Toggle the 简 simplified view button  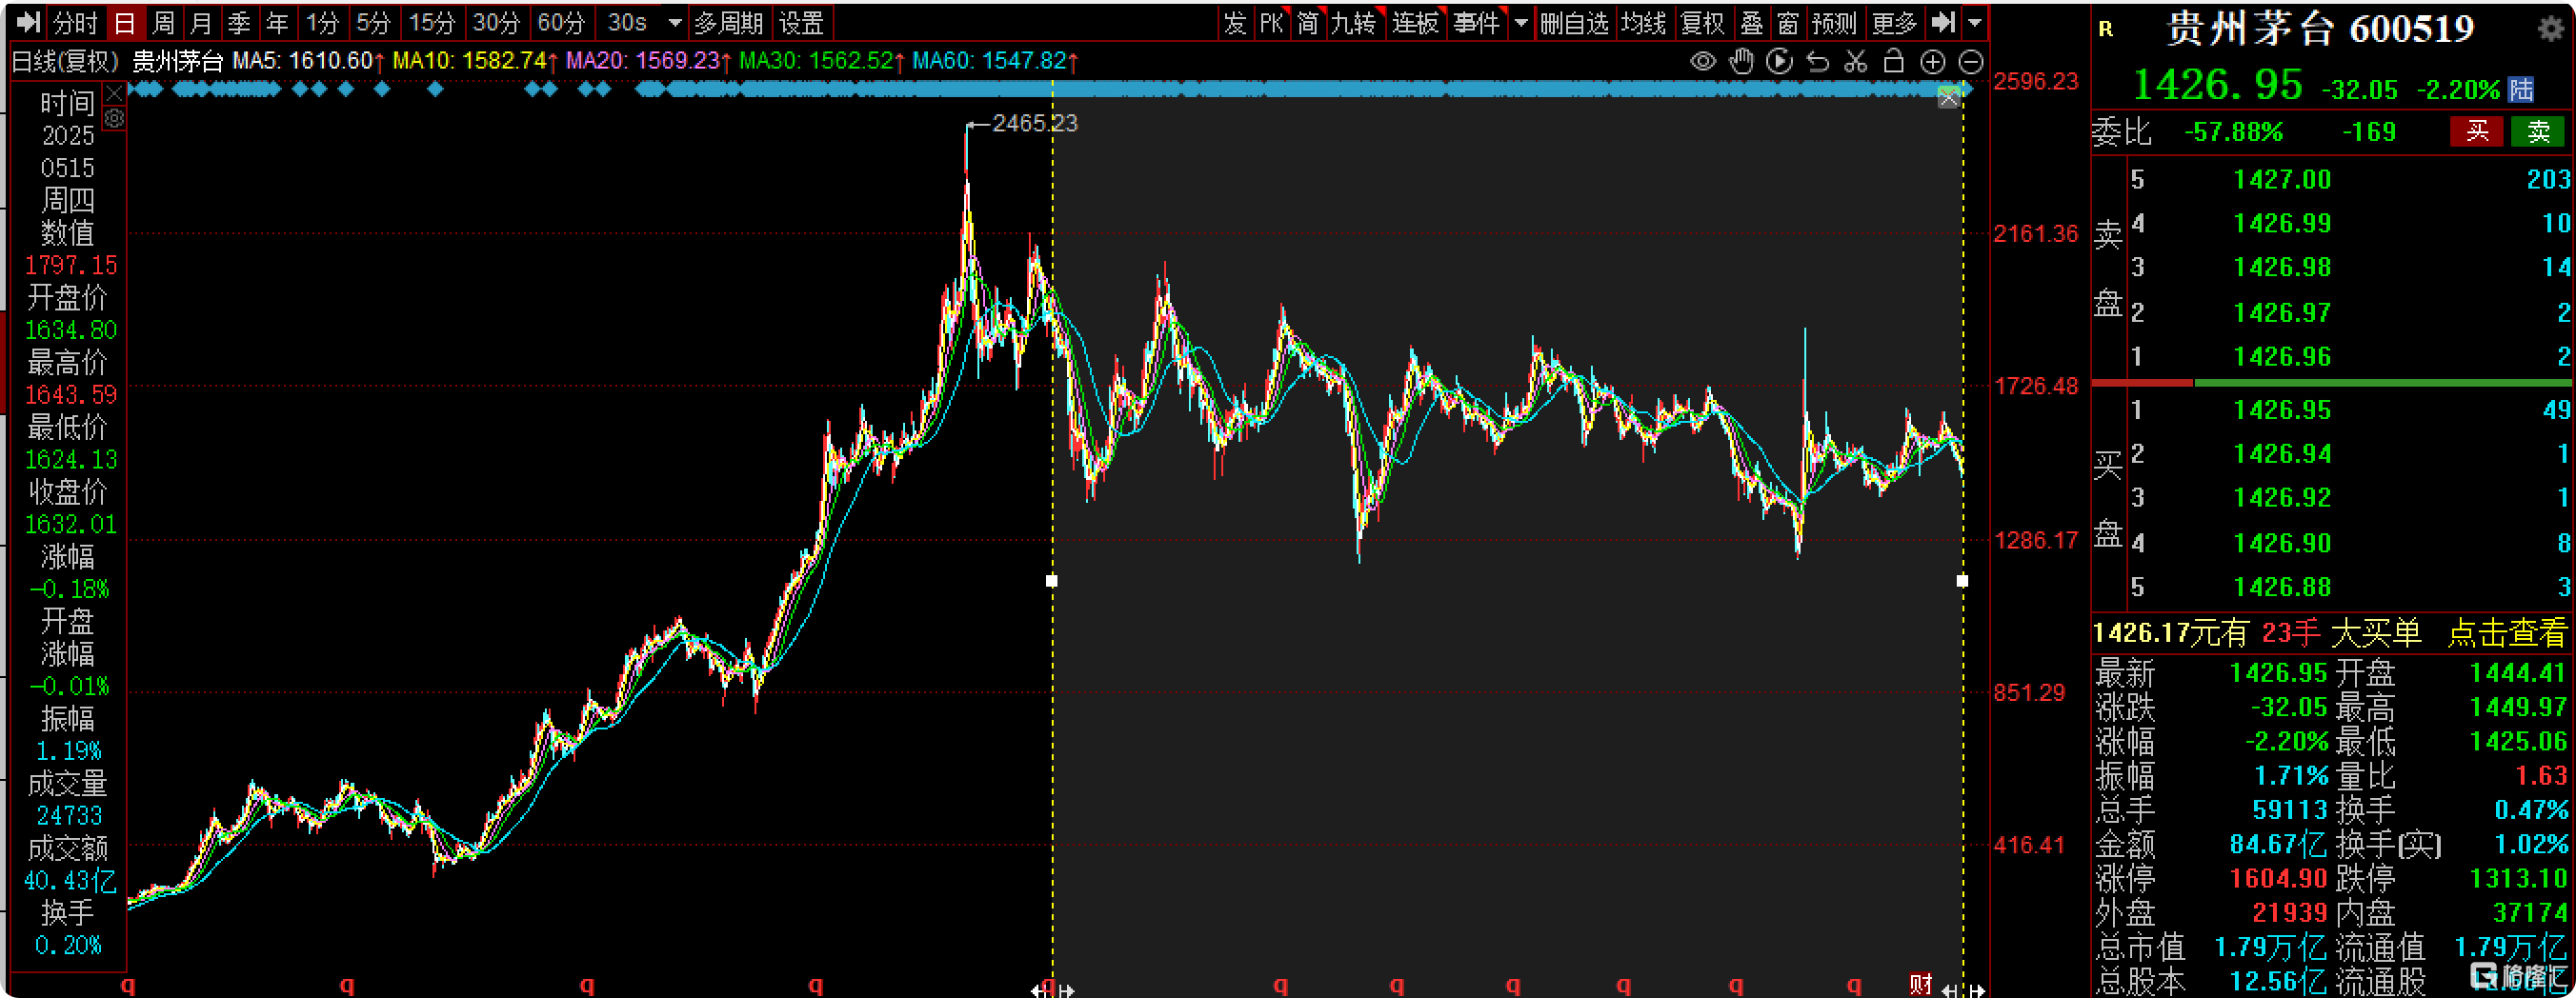(1308, 22)
